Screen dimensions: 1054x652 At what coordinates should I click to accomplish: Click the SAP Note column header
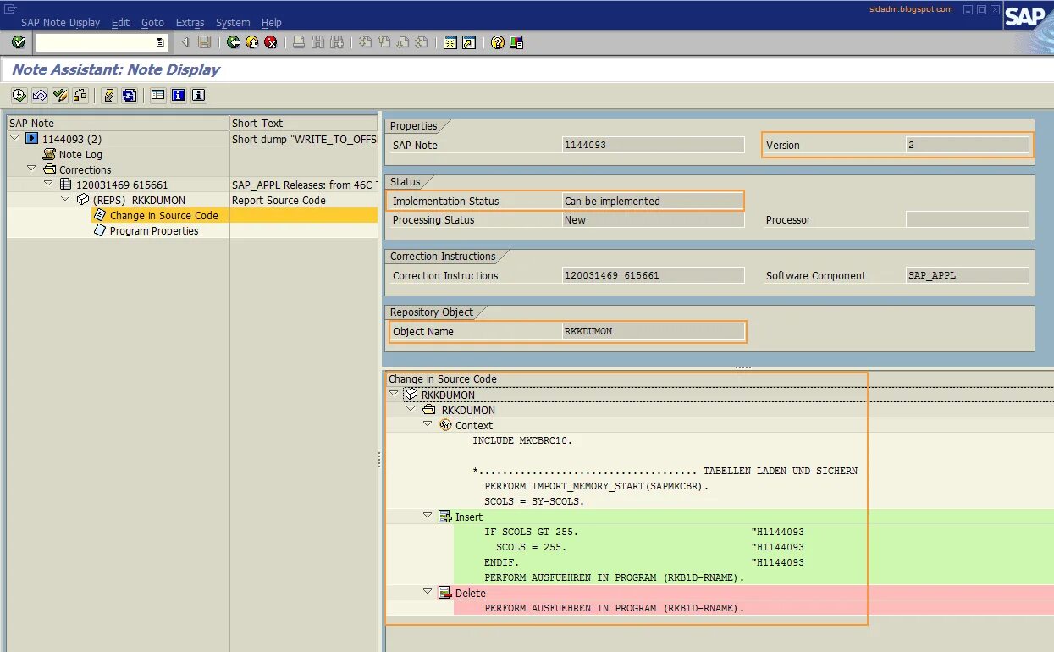click(118, 123)
